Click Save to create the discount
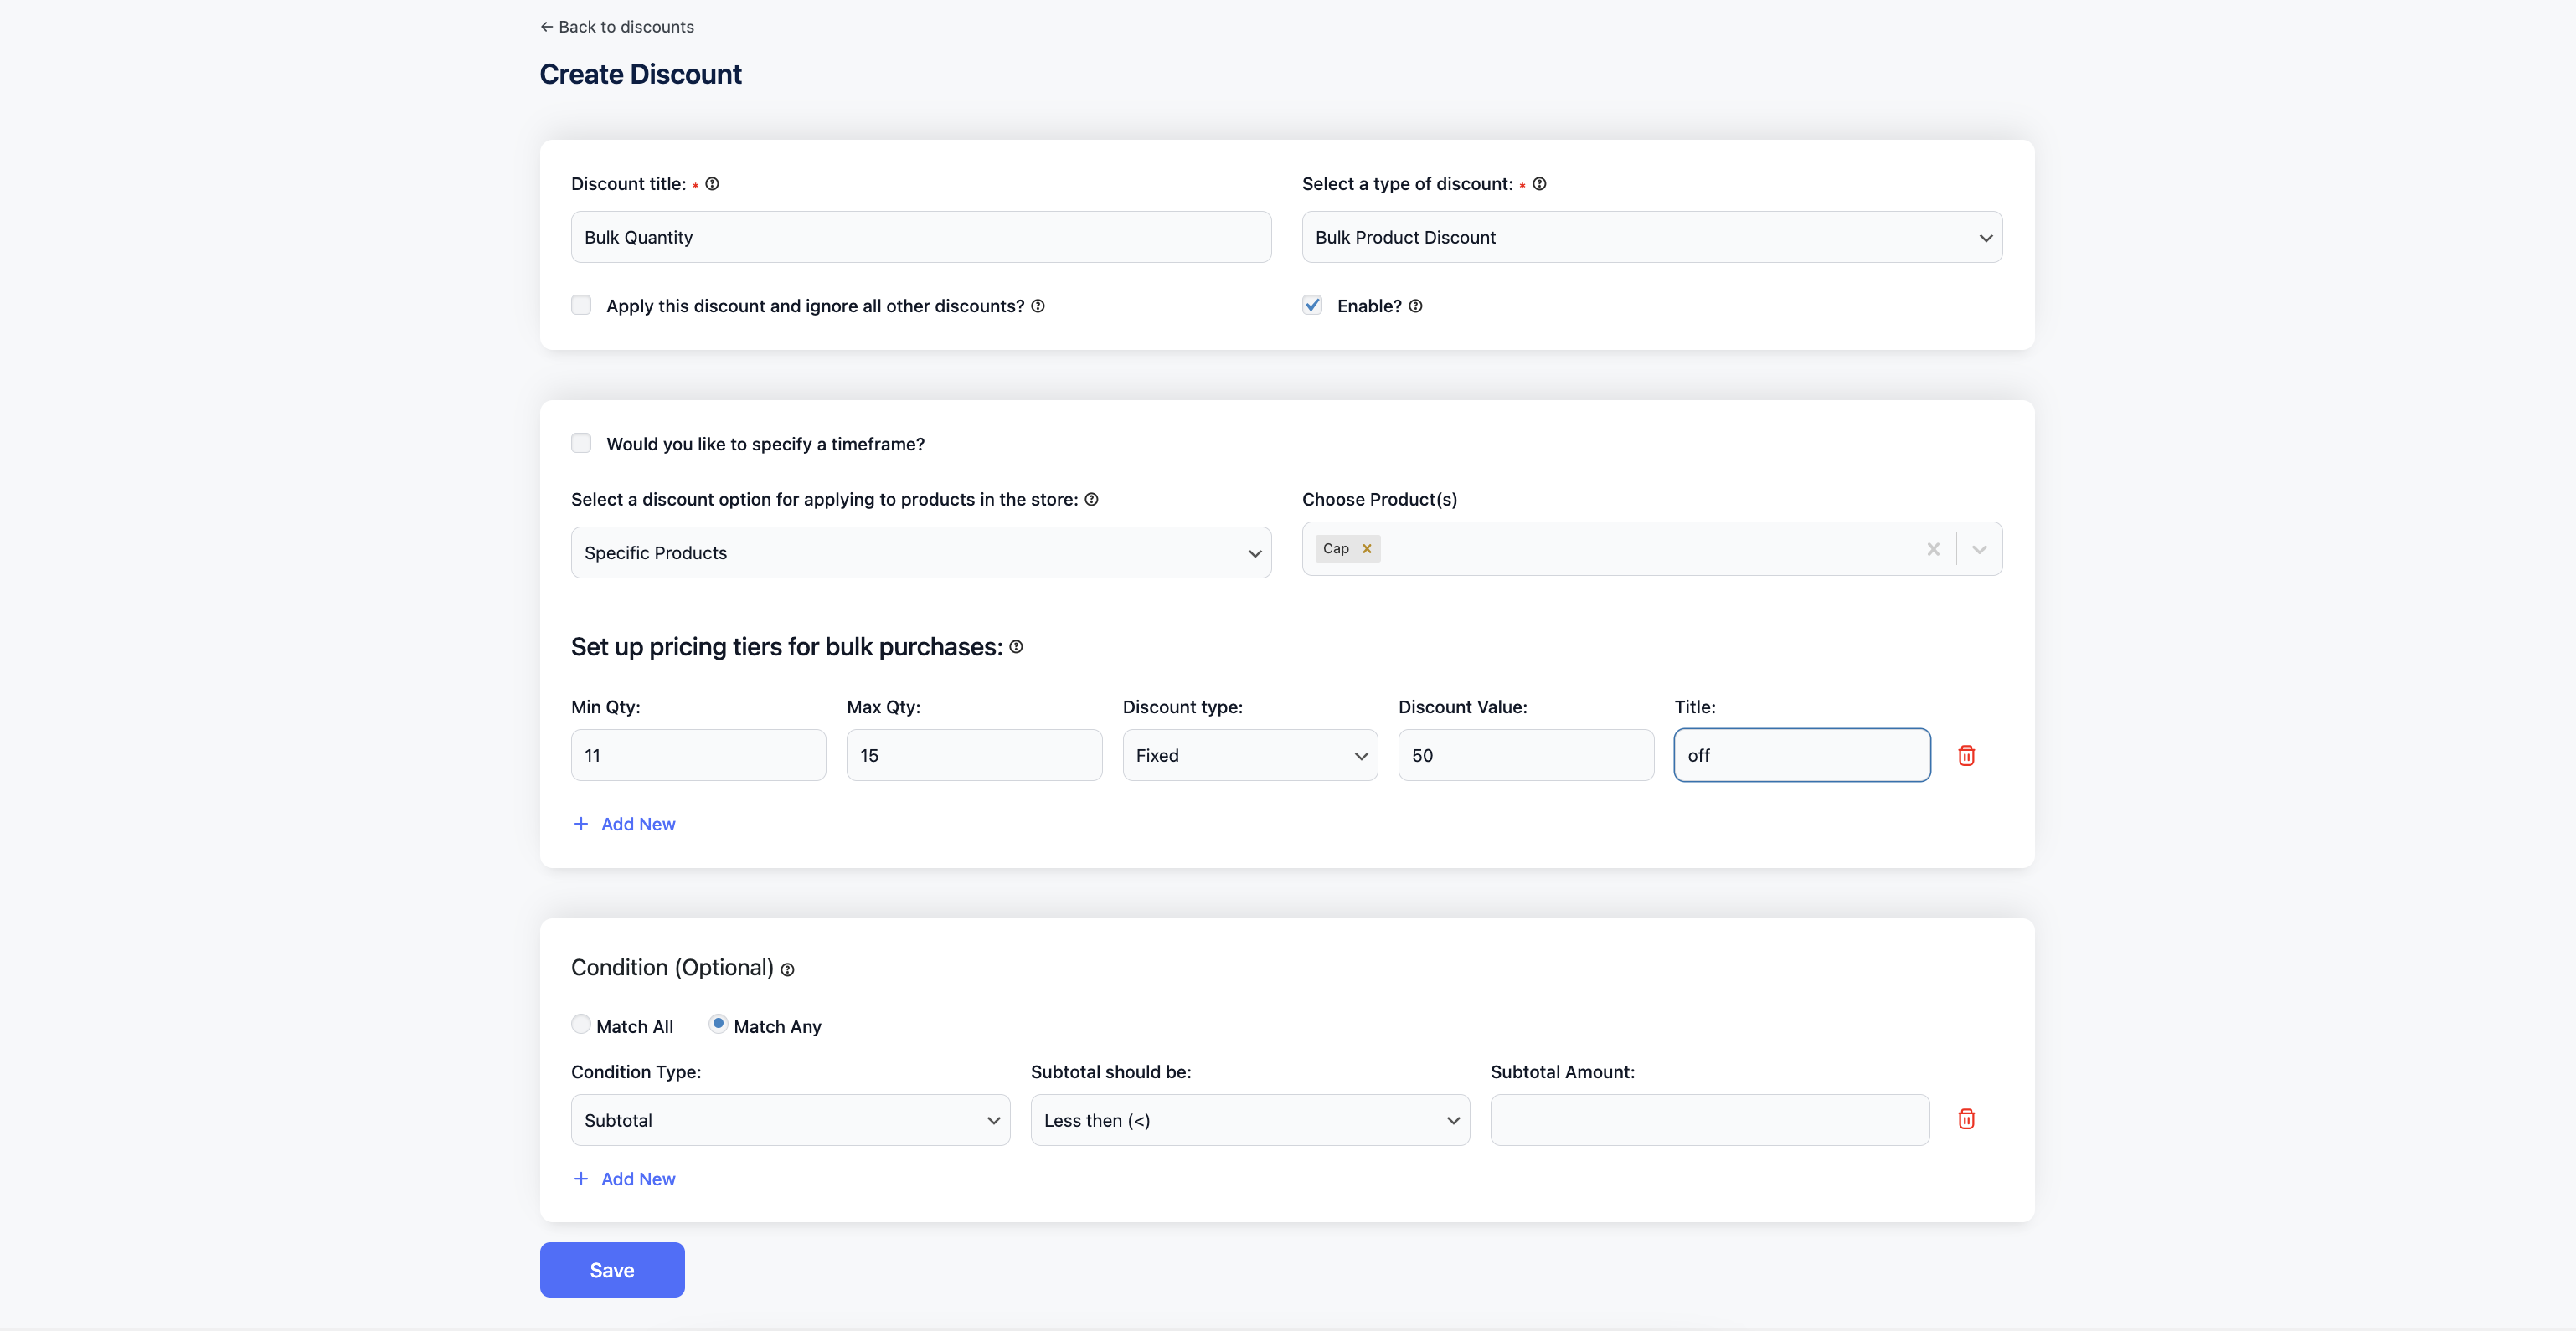 611,1268
